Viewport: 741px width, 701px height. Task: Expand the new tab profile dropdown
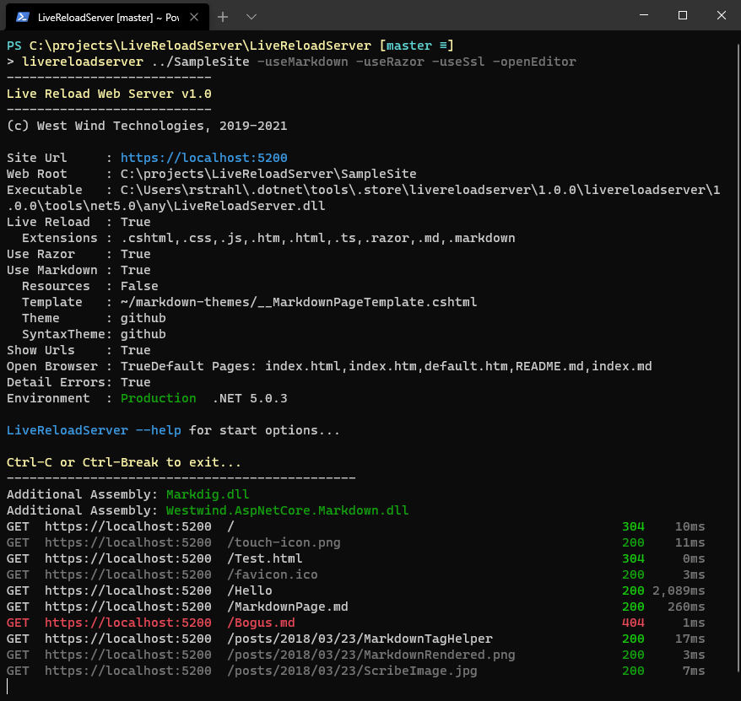pyautogui.click(x=252, y=17)
